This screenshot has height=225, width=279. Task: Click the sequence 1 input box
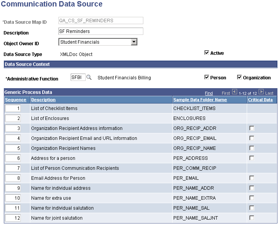13,108
